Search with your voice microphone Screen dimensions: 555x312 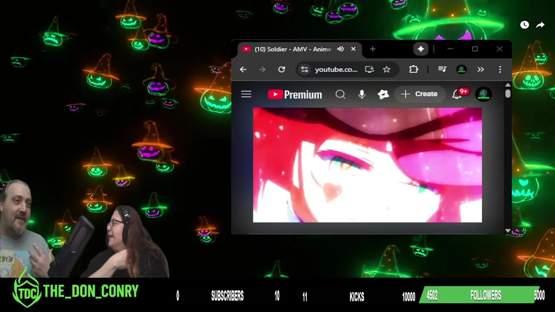362,94
